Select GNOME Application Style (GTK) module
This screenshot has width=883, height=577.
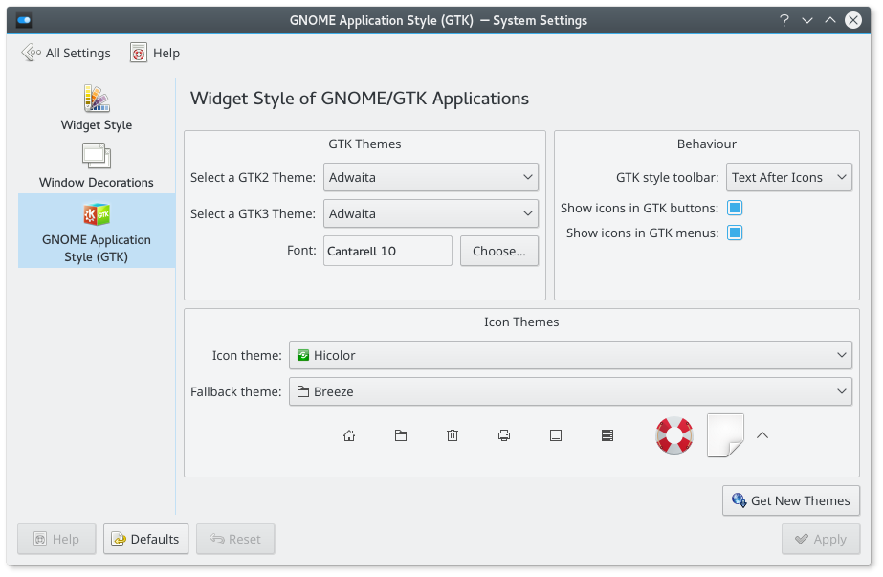[97, 231]
